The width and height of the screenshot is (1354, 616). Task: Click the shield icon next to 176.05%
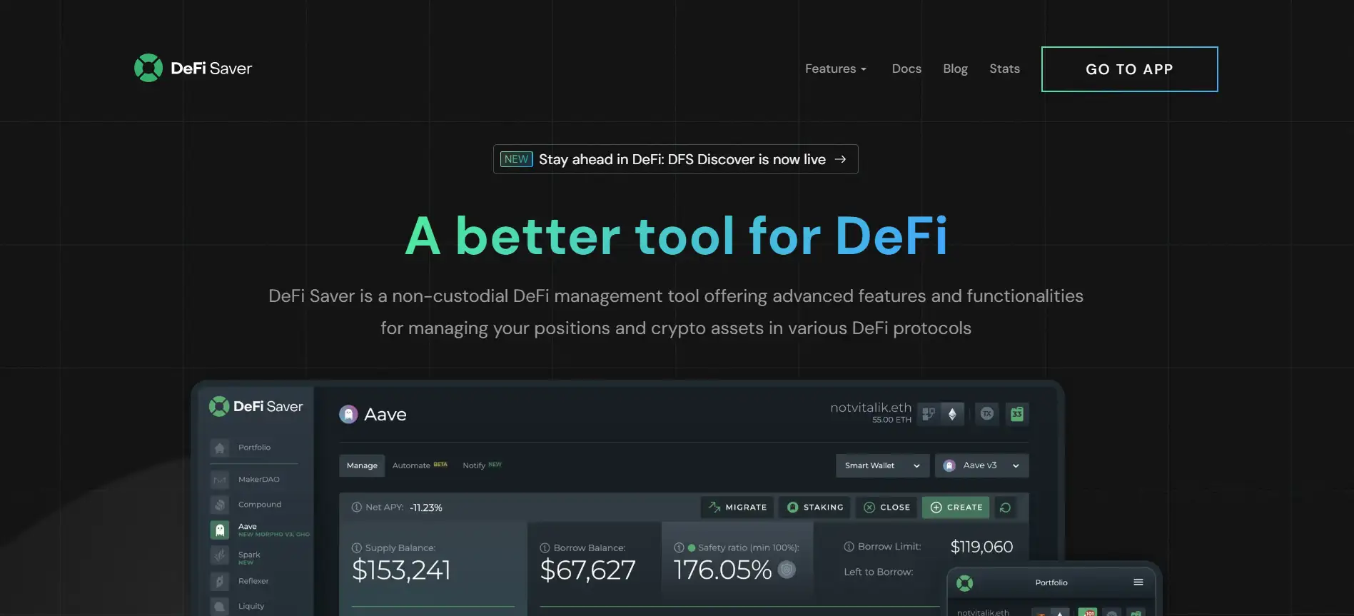(x=787, y=570)
